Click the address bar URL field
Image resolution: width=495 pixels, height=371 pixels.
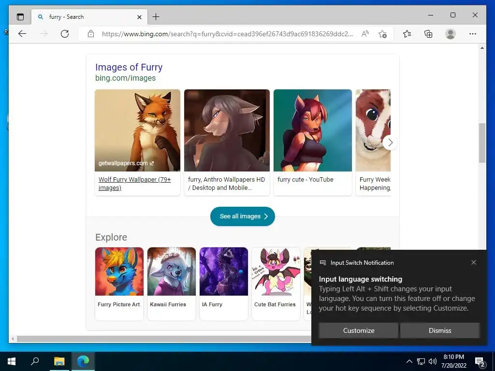[x=227, y=34]
